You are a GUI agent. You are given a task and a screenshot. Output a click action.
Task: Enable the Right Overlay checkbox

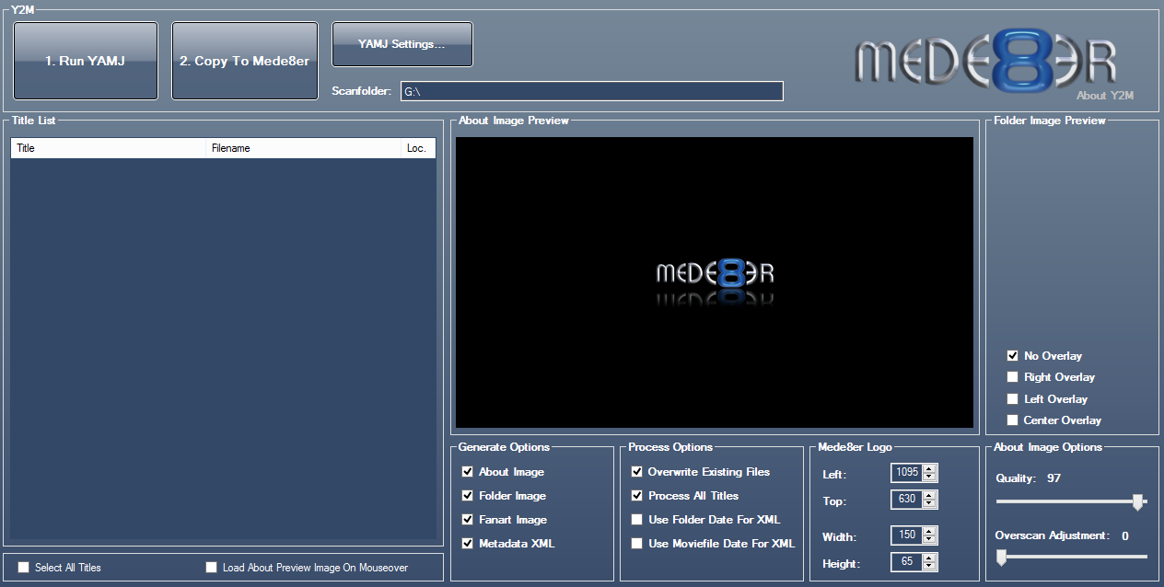click(1013, 377)
